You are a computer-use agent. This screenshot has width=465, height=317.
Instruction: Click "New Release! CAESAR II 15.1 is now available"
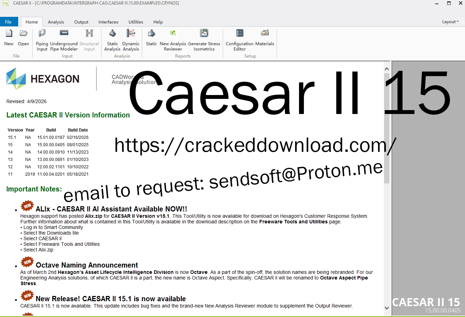(111, 299)
